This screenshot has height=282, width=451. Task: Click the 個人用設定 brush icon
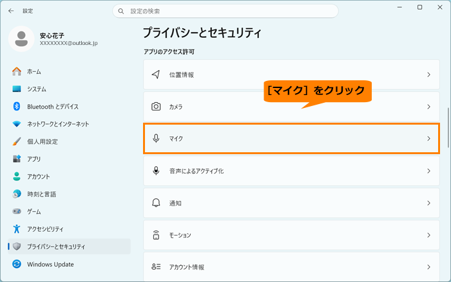(x=17, y=141)
